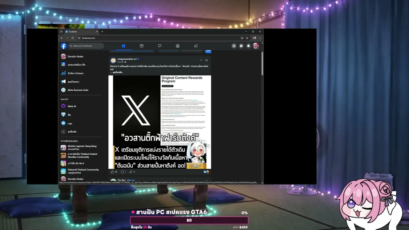This screenshot has height=230, width=409.
Task: Open the Facebook menu grid icon
Action: pyautogui.click(x=234, y=46)
